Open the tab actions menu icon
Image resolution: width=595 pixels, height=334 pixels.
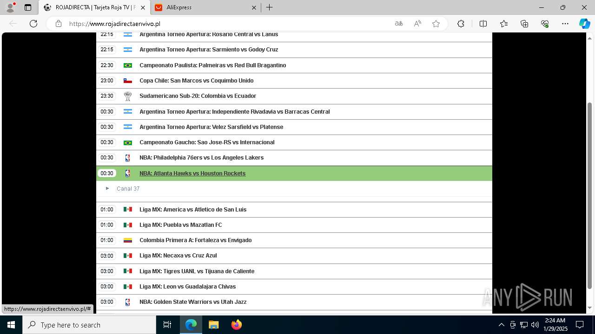coord(28,7)
